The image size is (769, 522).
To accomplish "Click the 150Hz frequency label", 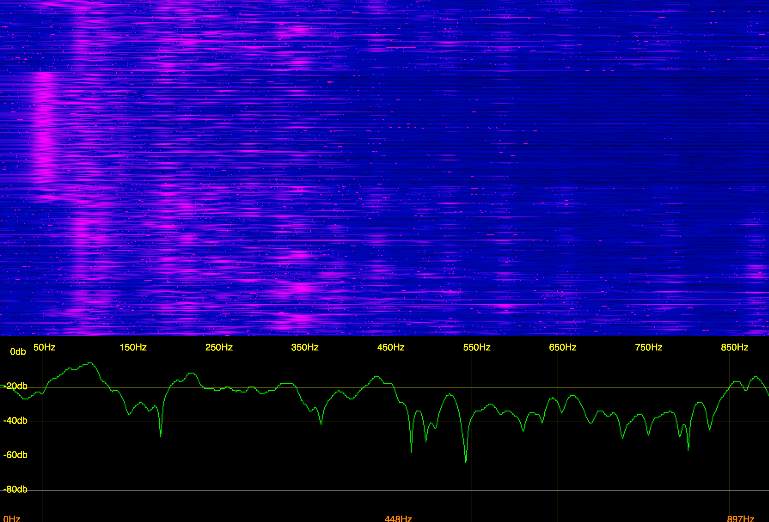I will tap(133, 347).
